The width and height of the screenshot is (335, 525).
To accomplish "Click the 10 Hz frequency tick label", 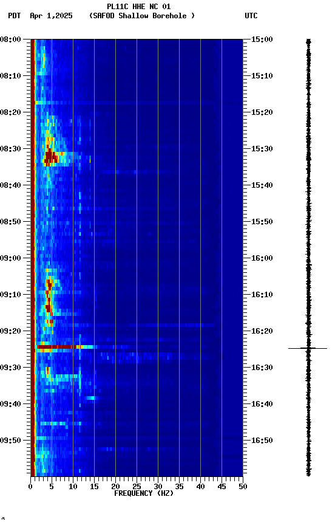I will [x=73, y=487].
